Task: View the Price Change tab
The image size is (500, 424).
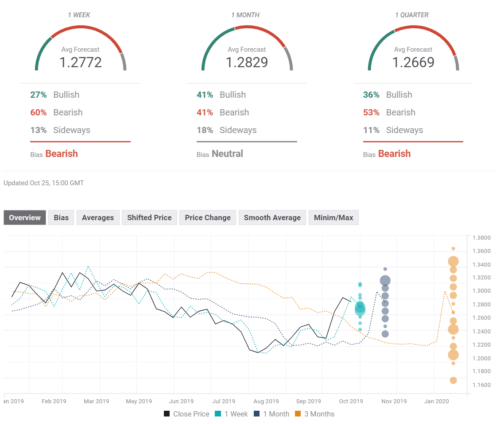Action: pos(207,218)
